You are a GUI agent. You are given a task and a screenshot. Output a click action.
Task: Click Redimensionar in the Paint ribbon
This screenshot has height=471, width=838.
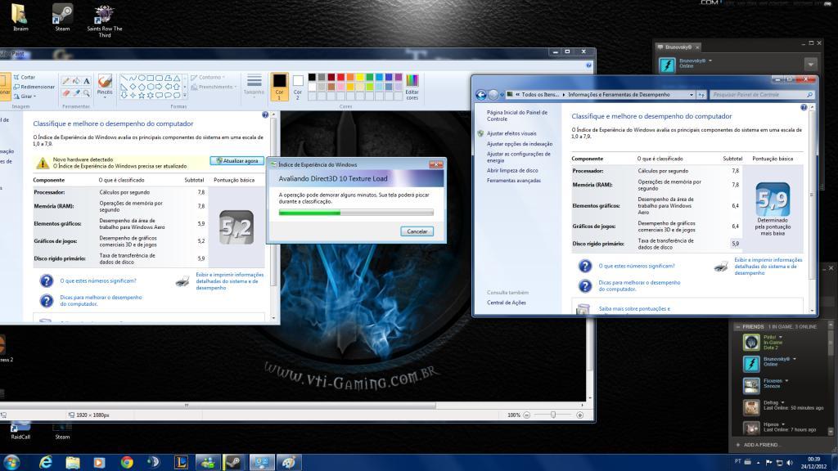point(34,87)
